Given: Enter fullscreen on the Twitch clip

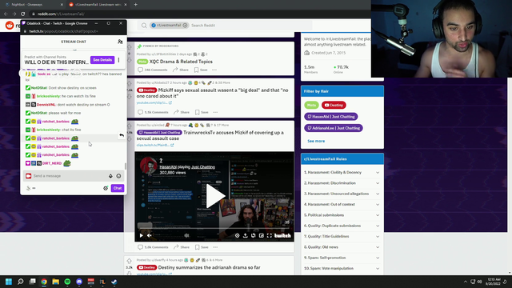Looking at the screenshot, I should 270,235.
